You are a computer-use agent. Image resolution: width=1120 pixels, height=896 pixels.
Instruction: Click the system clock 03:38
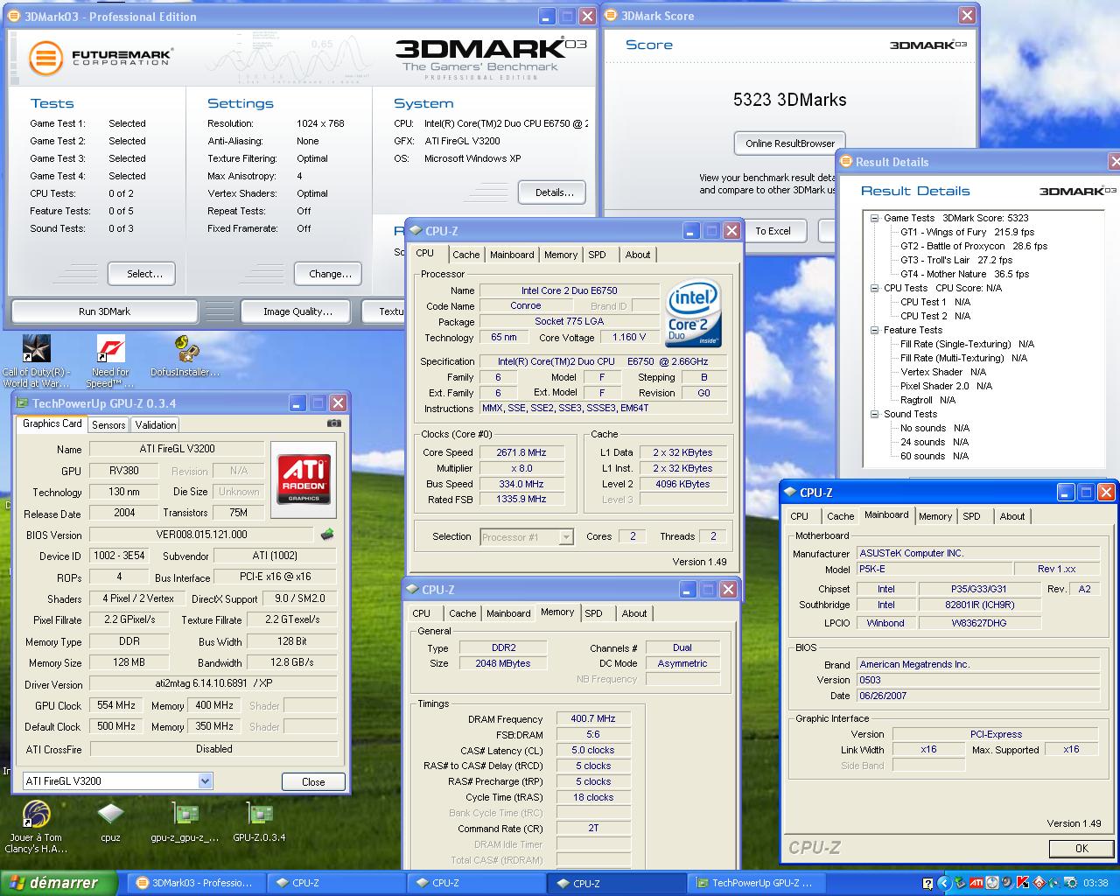click(x=1095, y=883)
